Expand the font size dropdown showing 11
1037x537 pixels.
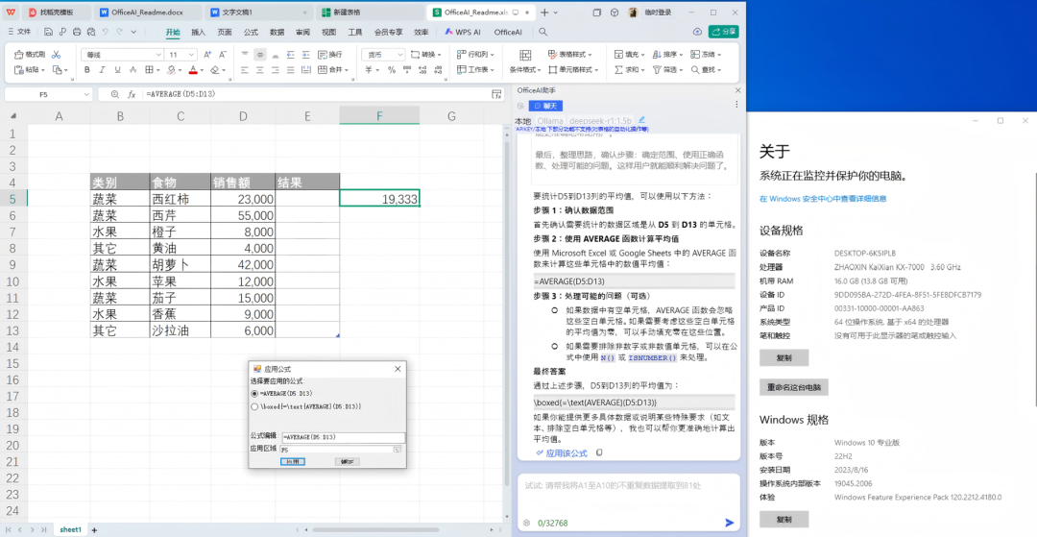[x=190, y=55]
